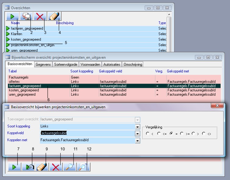Edit overview pencil icon in Overzichten toolbar
Image resolution: width=230 pixels, height=180 pixels.
[x=54, y=16]
